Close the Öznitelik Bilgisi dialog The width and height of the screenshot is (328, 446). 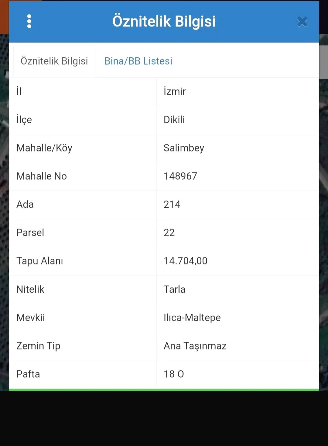tap(302, 22)
